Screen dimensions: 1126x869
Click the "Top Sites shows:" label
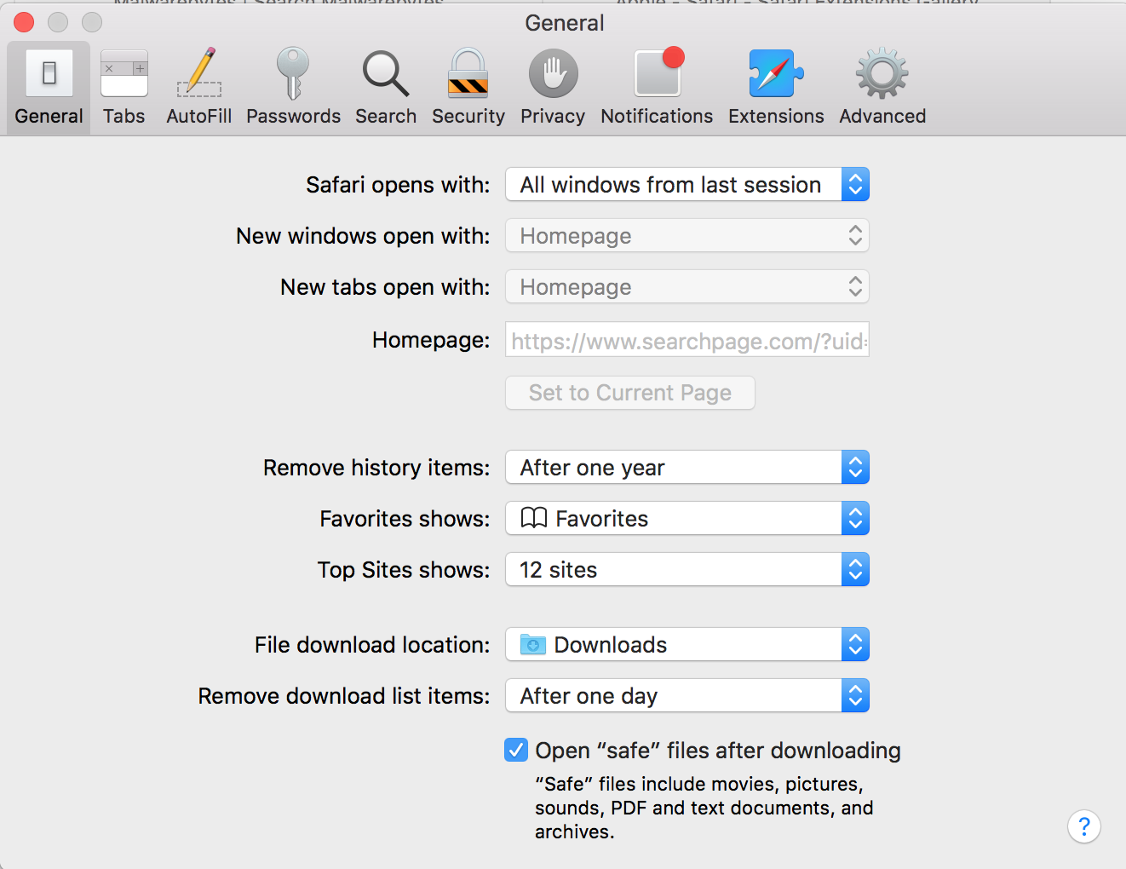click(x=404, y=570)
